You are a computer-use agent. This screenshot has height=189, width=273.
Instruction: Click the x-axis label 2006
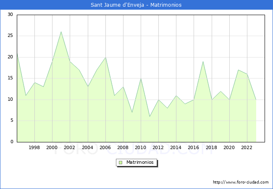tap(105, 147)
